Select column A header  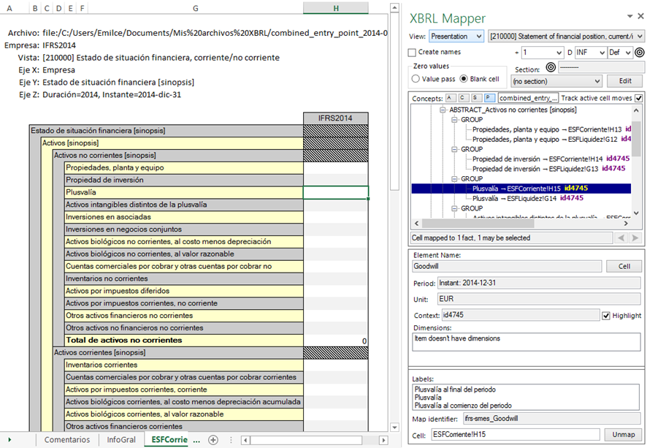tap(9, 8)
